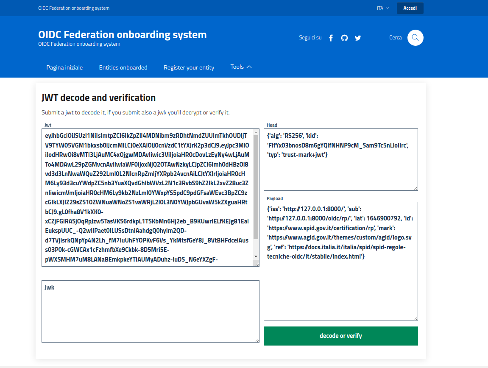Click the Accedi login button

click(x=410, y=8)
